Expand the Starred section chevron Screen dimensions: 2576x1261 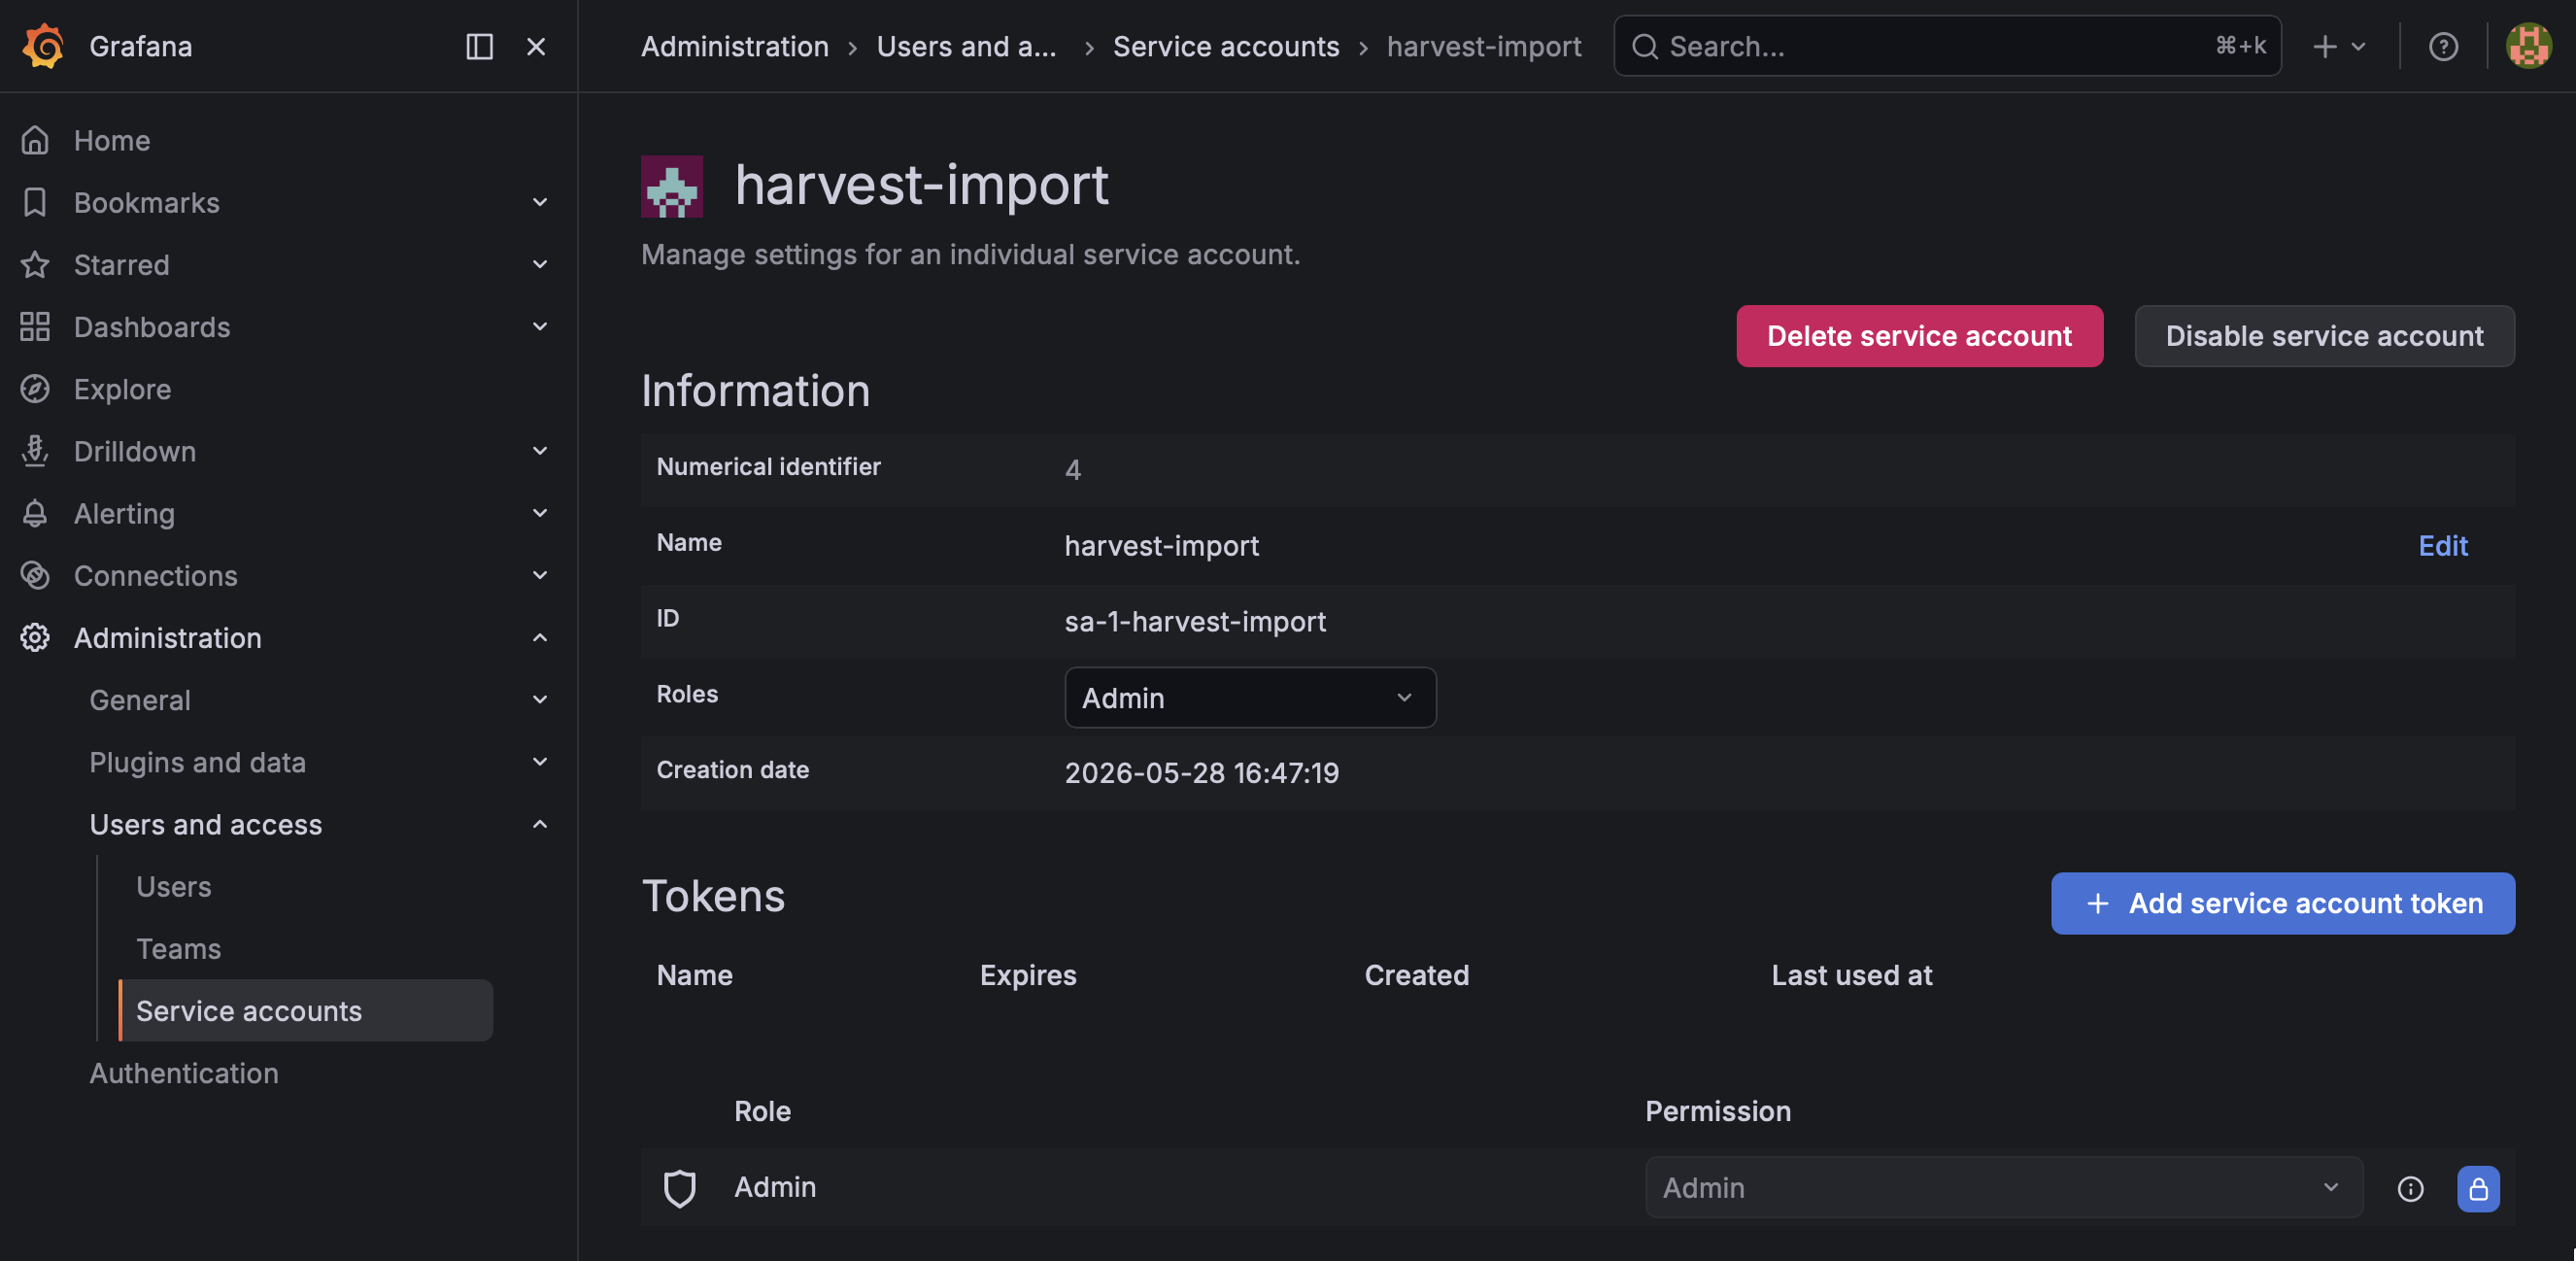pyautogui.click(x=539, y=264)
